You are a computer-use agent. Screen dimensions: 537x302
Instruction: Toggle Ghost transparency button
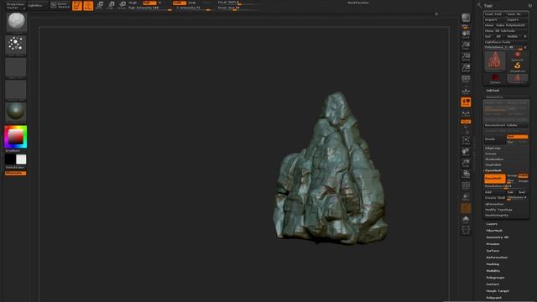click(466, 208)
